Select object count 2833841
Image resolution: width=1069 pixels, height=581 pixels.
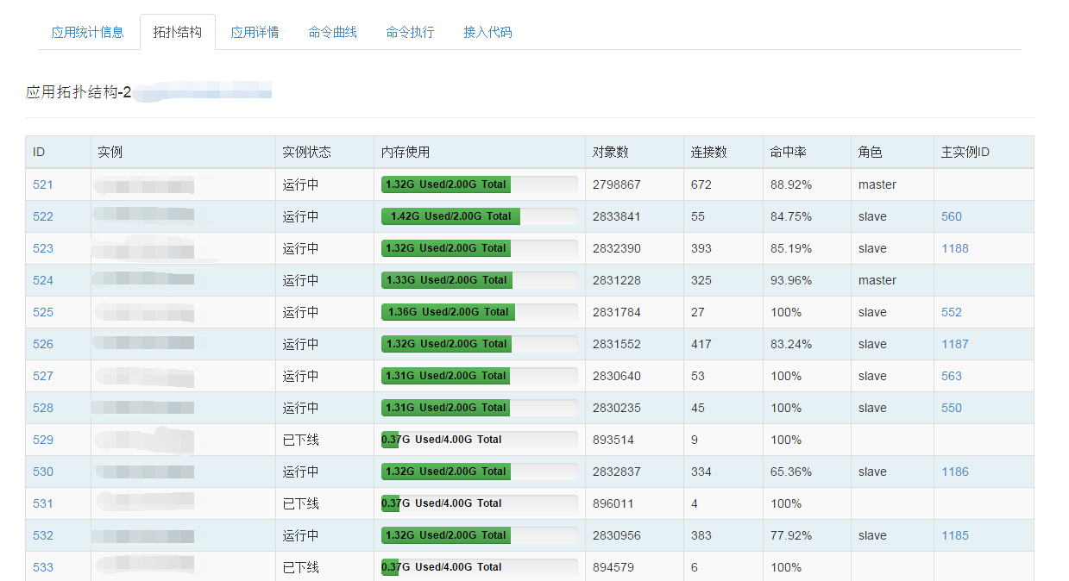pyautogui.click(x=617, y=216)
